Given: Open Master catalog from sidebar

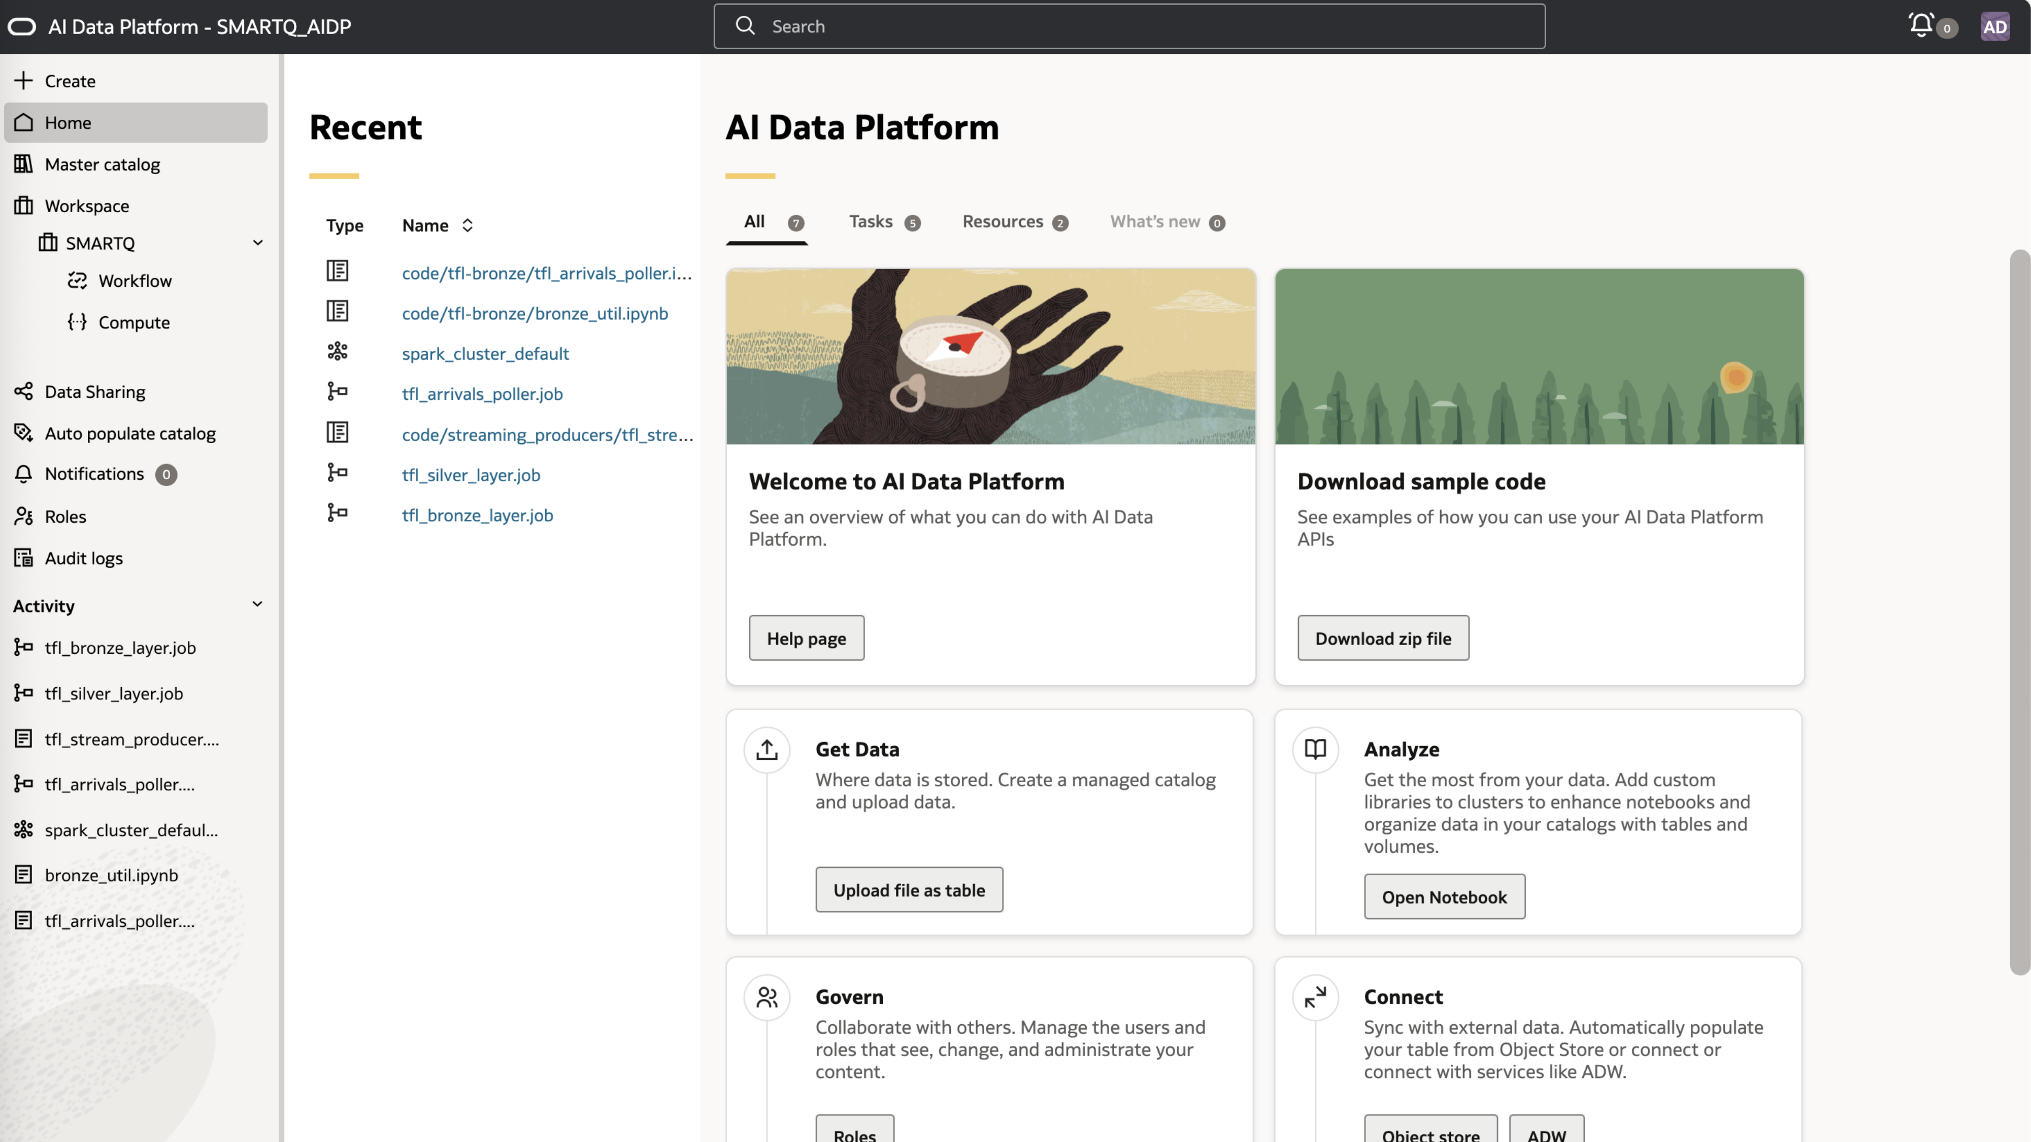Looking at the screenshot, I should pyautogui.click(x=103, y=164).
